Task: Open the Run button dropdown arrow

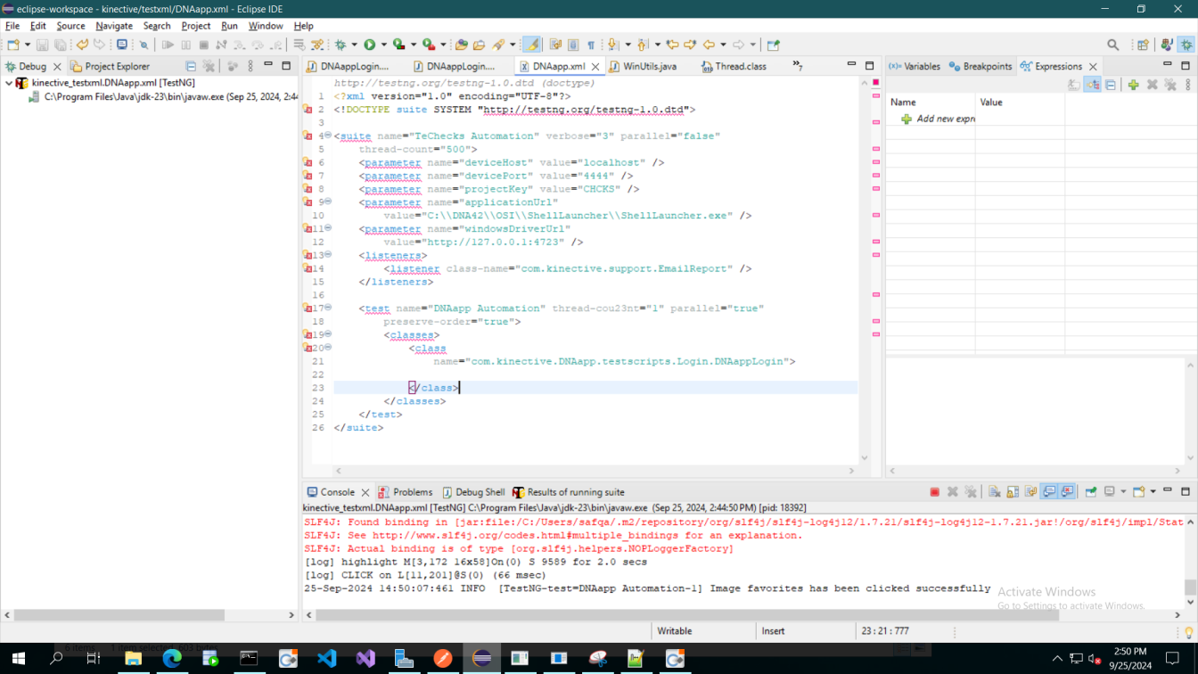Action: click(x=383, y=45)
